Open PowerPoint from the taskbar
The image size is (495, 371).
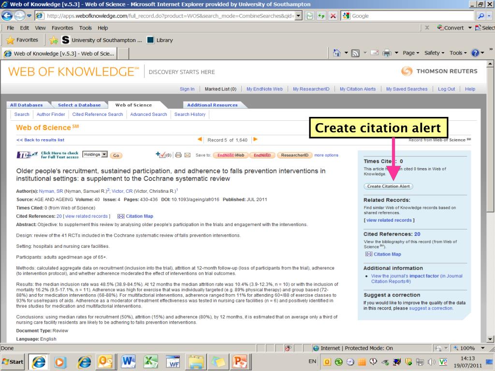point(240,361)
